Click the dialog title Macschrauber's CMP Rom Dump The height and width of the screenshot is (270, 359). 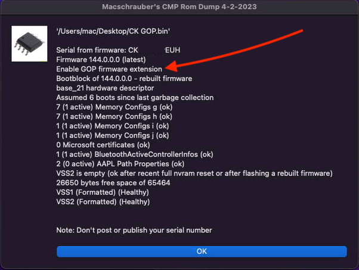(179, 7)
